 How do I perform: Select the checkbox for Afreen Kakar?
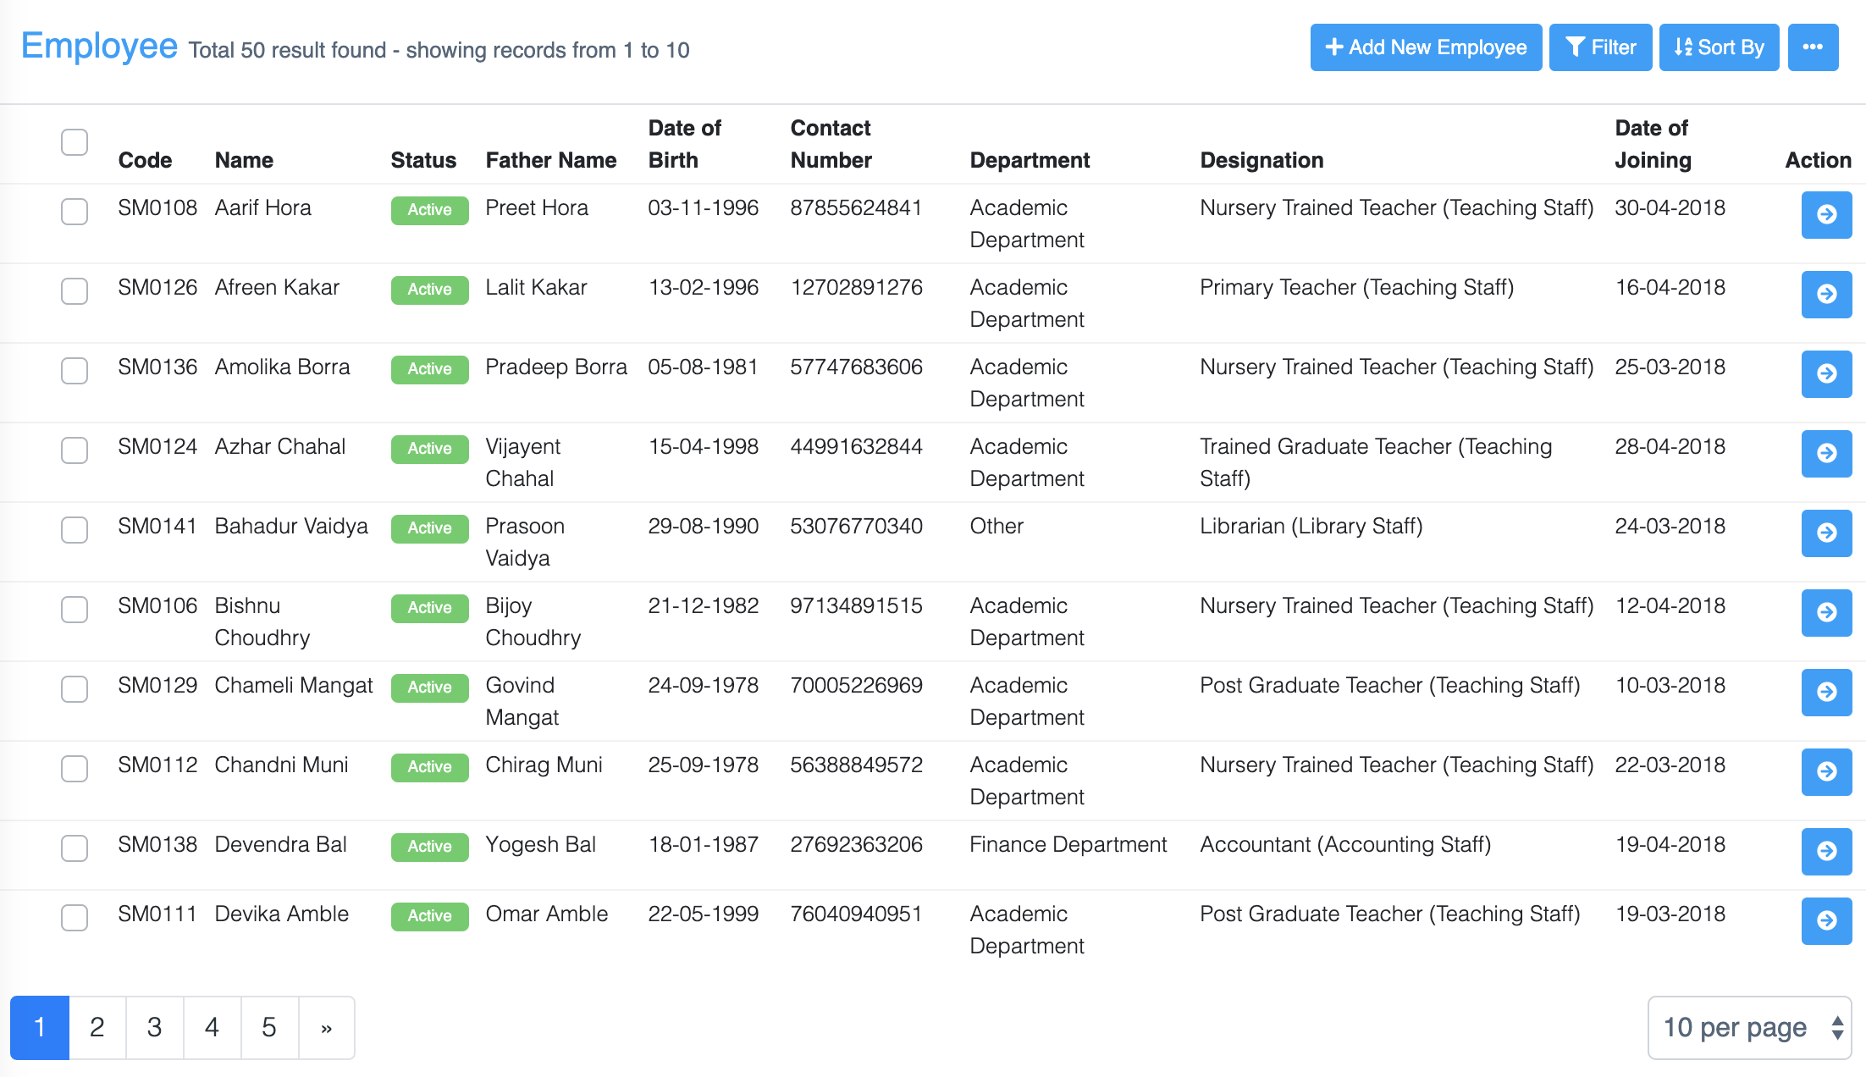[74, 291]
